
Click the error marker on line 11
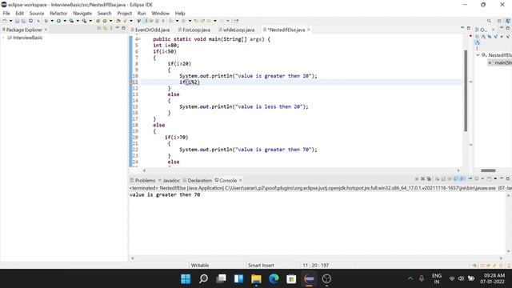pyautogui.click(x=131, y=82)
